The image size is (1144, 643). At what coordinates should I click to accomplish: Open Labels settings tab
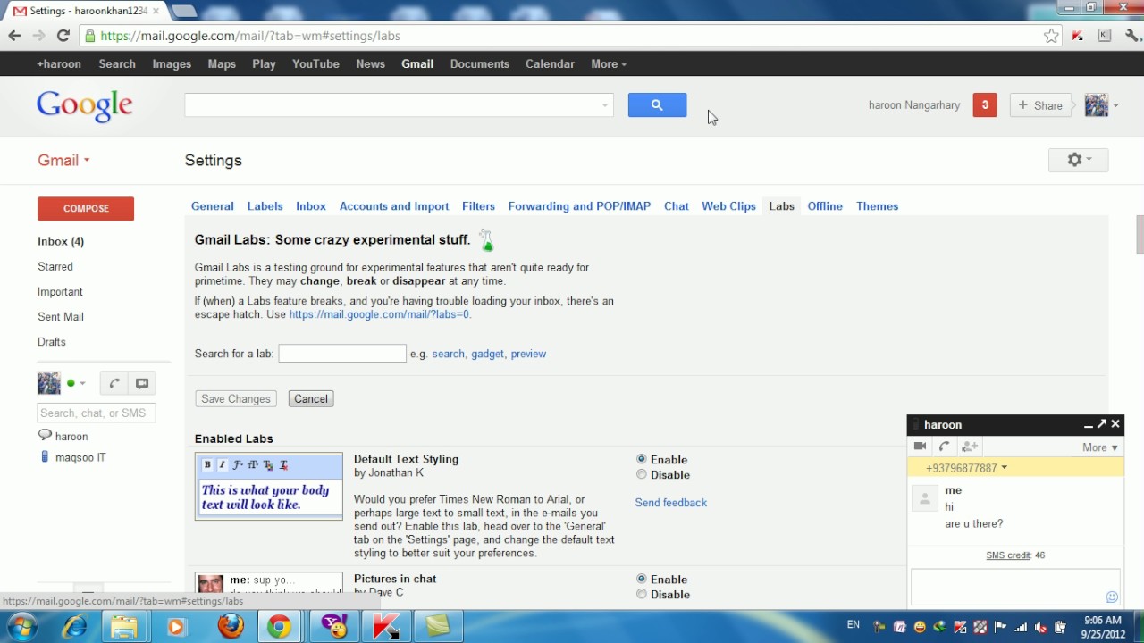(x=265, y=206)
